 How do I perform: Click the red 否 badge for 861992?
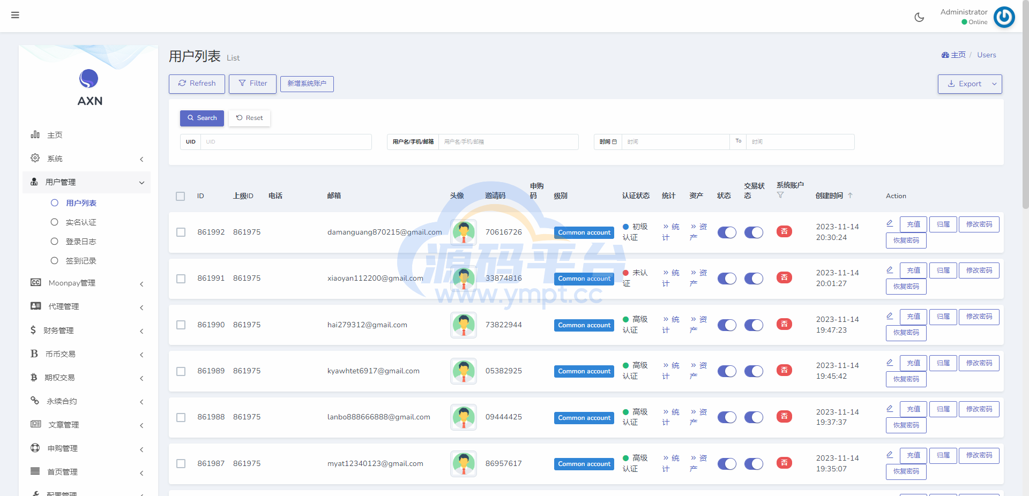[784, 231]
